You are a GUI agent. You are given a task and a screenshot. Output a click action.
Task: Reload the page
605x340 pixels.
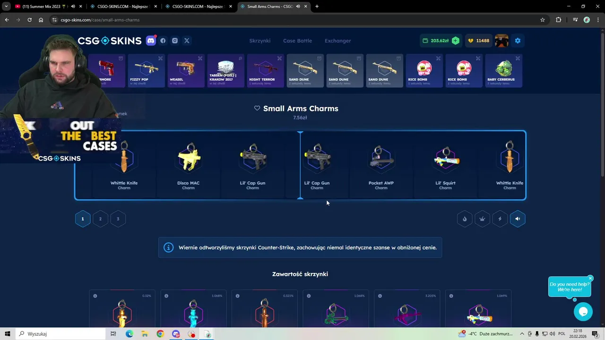click(x=29, y=20)
